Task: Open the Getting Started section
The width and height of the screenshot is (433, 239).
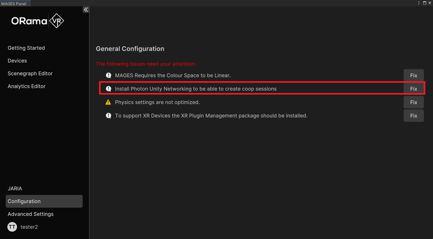Action: (x=26, y=48)
